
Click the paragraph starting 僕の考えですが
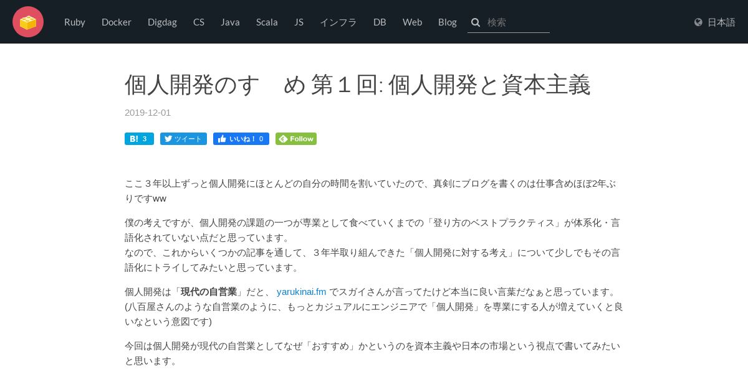pos(374,245)
